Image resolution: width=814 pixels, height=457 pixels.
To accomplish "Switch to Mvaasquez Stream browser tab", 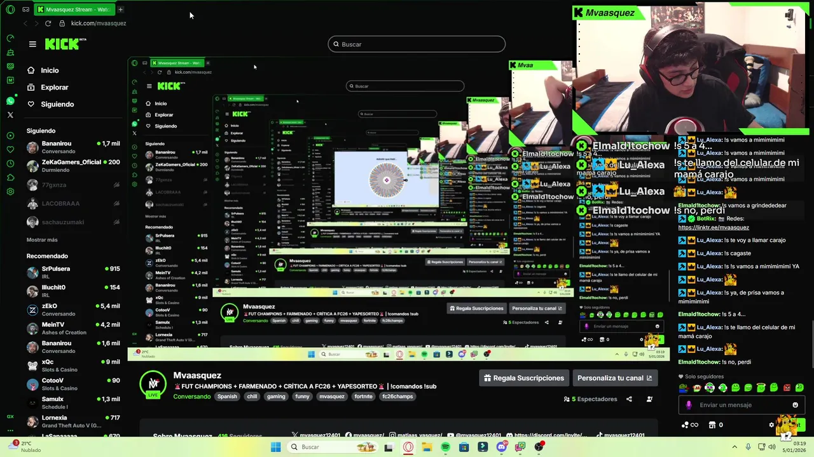I will coord(73,10).
